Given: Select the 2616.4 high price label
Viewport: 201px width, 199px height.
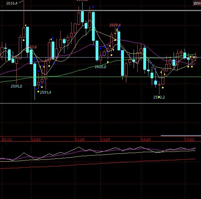Looking at the screenshot, I should pyautogui.click(x=12, y=3).
